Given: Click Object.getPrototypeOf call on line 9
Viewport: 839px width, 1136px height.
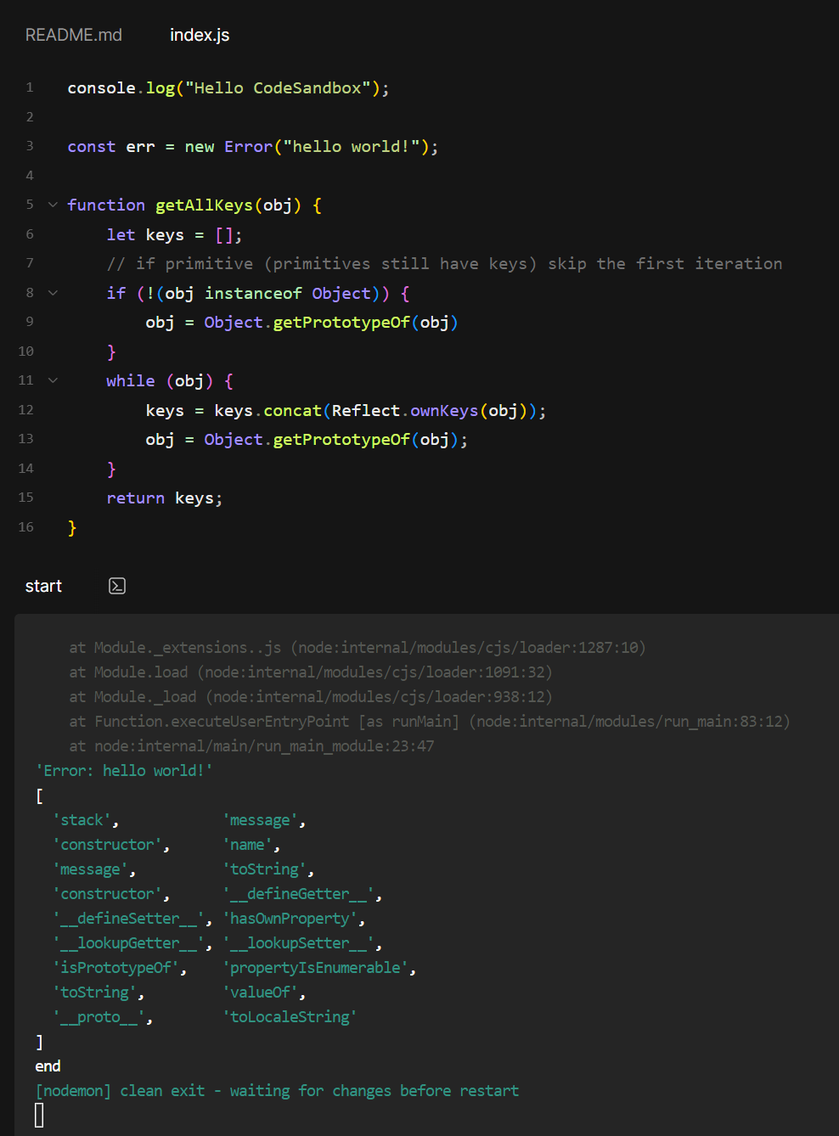Looking at the screenshot, I should pyautogui.click(x=331, y=322).
